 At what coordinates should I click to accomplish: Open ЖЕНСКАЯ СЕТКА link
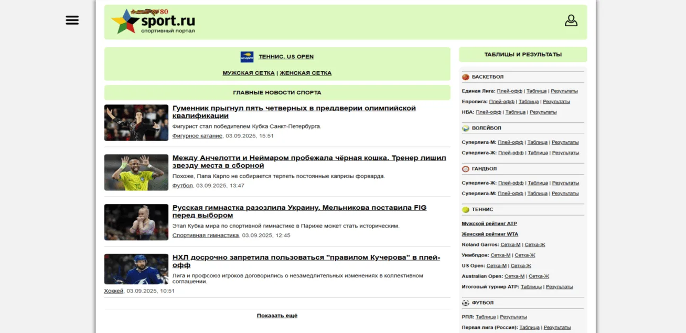pos(306,73)
